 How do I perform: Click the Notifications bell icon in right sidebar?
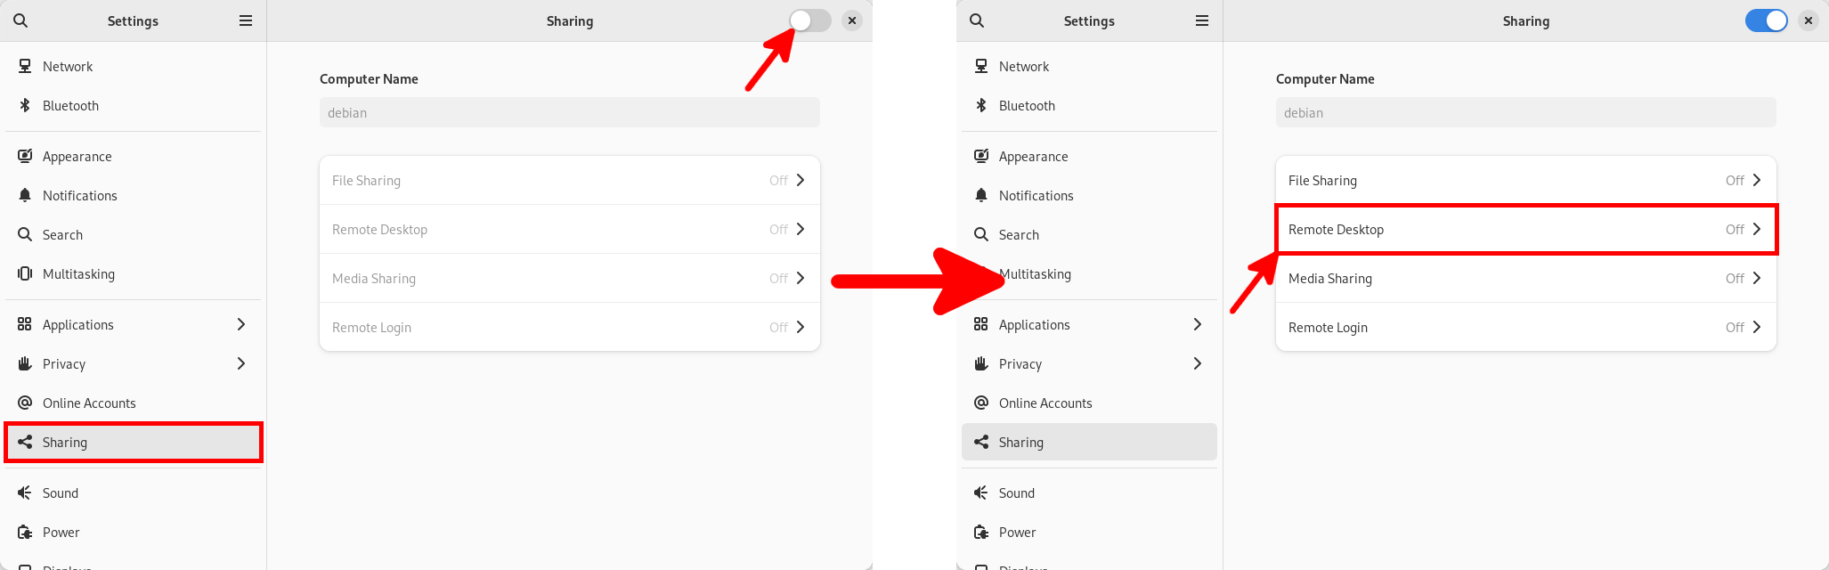coord(981,195)
